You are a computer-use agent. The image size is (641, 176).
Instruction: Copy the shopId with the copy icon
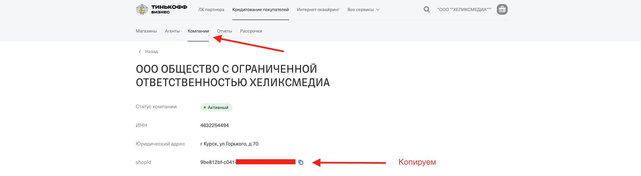point(301,162)
